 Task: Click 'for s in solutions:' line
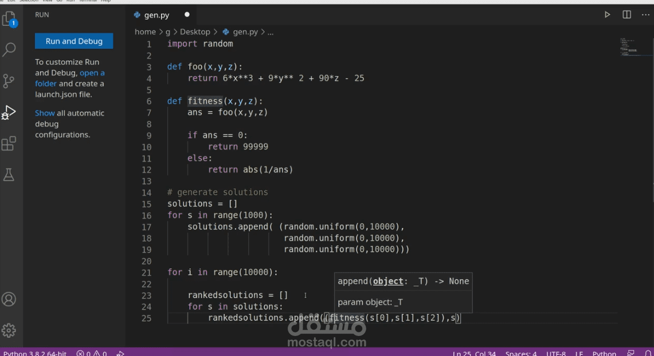[x=235, y=306]
